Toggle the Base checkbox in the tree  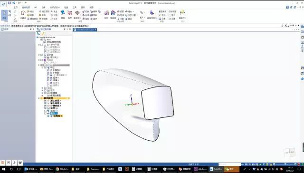[41, 39]
